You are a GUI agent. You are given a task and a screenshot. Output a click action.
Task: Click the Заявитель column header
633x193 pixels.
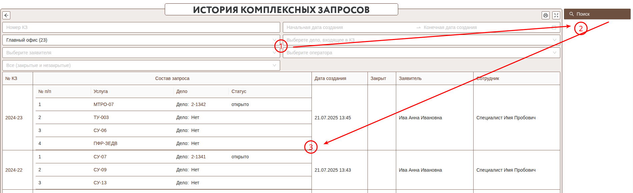click(x=410, y=78)
